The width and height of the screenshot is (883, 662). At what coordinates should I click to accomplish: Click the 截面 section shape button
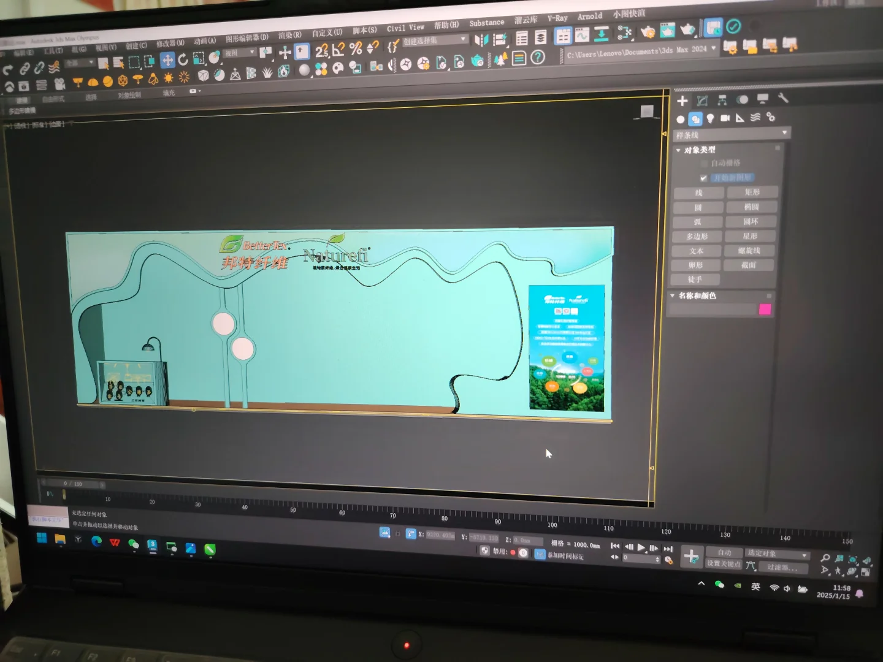click(749, 265)
